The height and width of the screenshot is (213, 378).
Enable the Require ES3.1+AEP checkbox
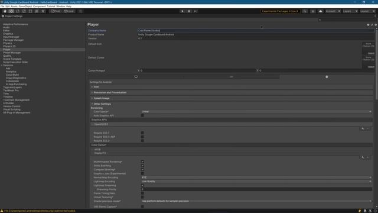click(x=142, y=137)
